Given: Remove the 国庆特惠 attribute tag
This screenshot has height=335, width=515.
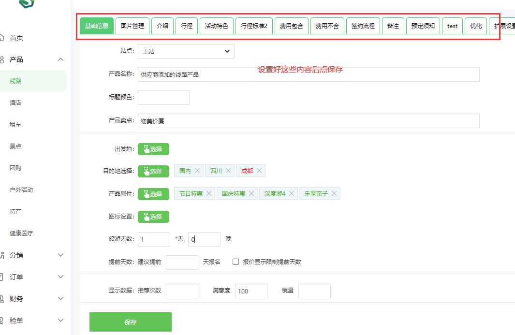Looking at the screenshot, I should pyautogui.click(x=251, y=194).
